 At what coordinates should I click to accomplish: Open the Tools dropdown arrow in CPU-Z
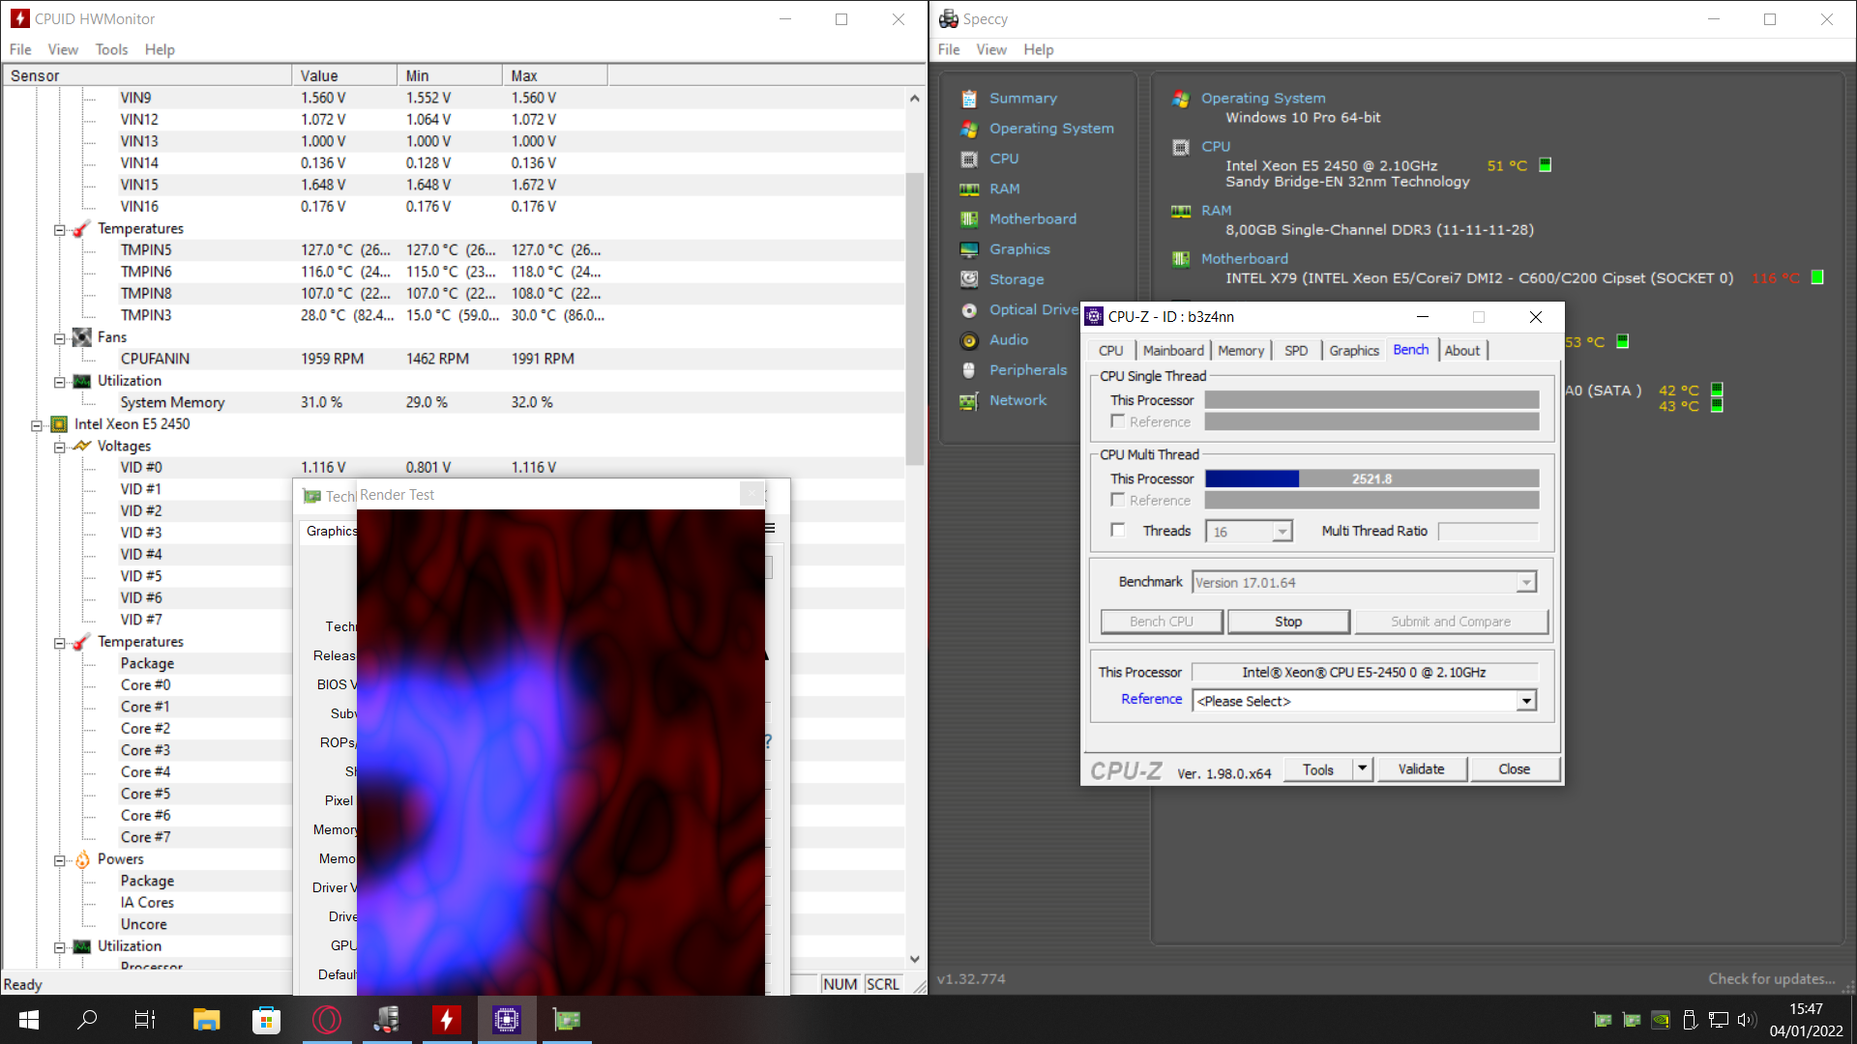point(1362,769)
